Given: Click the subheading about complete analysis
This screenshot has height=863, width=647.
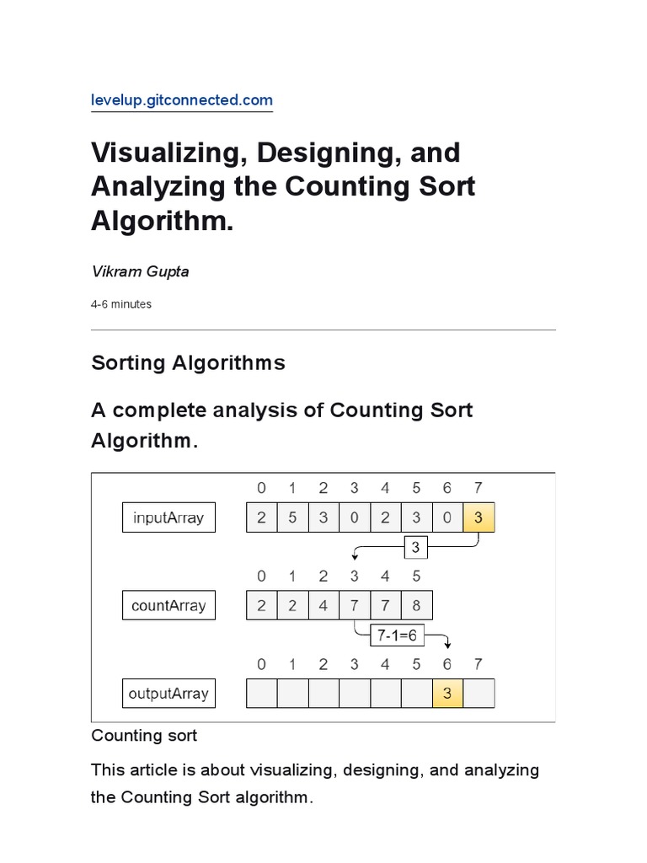Looking at the screenshot, I should pyautogui.click(x=281, y=426).
